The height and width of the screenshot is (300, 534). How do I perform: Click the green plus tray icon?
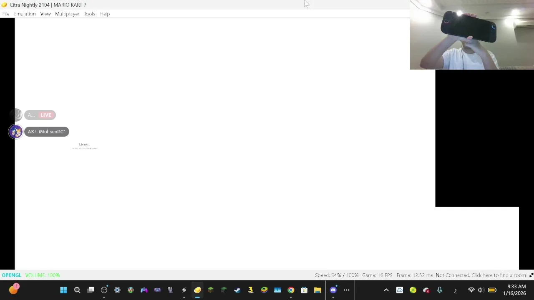(x=413, y=290)
